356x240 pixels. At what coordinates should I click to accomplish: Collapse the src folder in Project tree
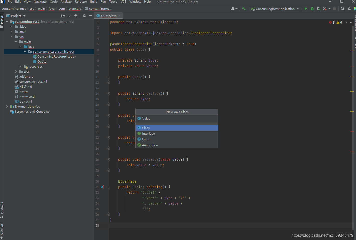(11, 36)
